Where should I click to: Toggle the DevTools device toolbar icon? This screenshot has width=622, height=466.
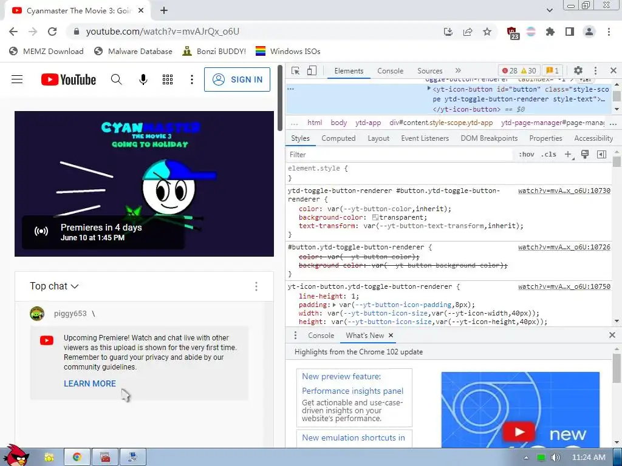(x=312, y=71)
